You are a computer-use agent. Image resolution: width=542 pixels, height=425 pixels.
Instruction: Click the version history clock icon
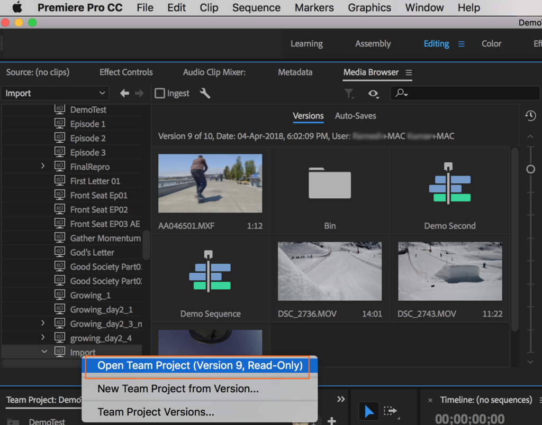(x=530, y=116)
